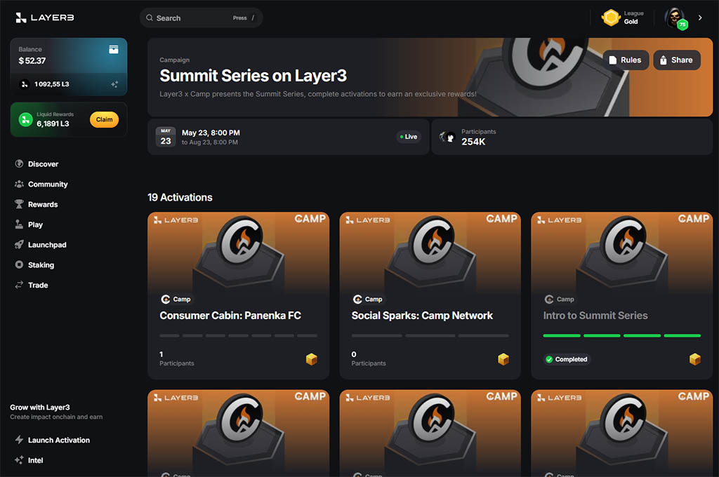Click the Staking ring icon
The image size is (719, 477).
click(19, 264)
